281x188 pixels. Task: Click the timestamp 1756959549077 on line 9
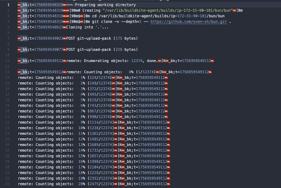(x=48, y=50)
